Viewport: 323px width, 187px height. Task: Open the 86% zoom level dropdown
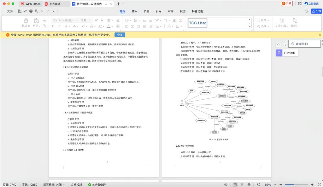[274, 184]
